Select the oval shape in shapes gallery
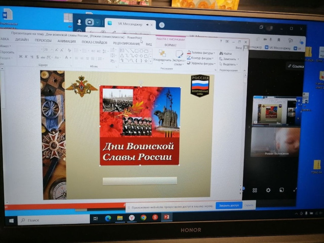 [x=142, y=51]
